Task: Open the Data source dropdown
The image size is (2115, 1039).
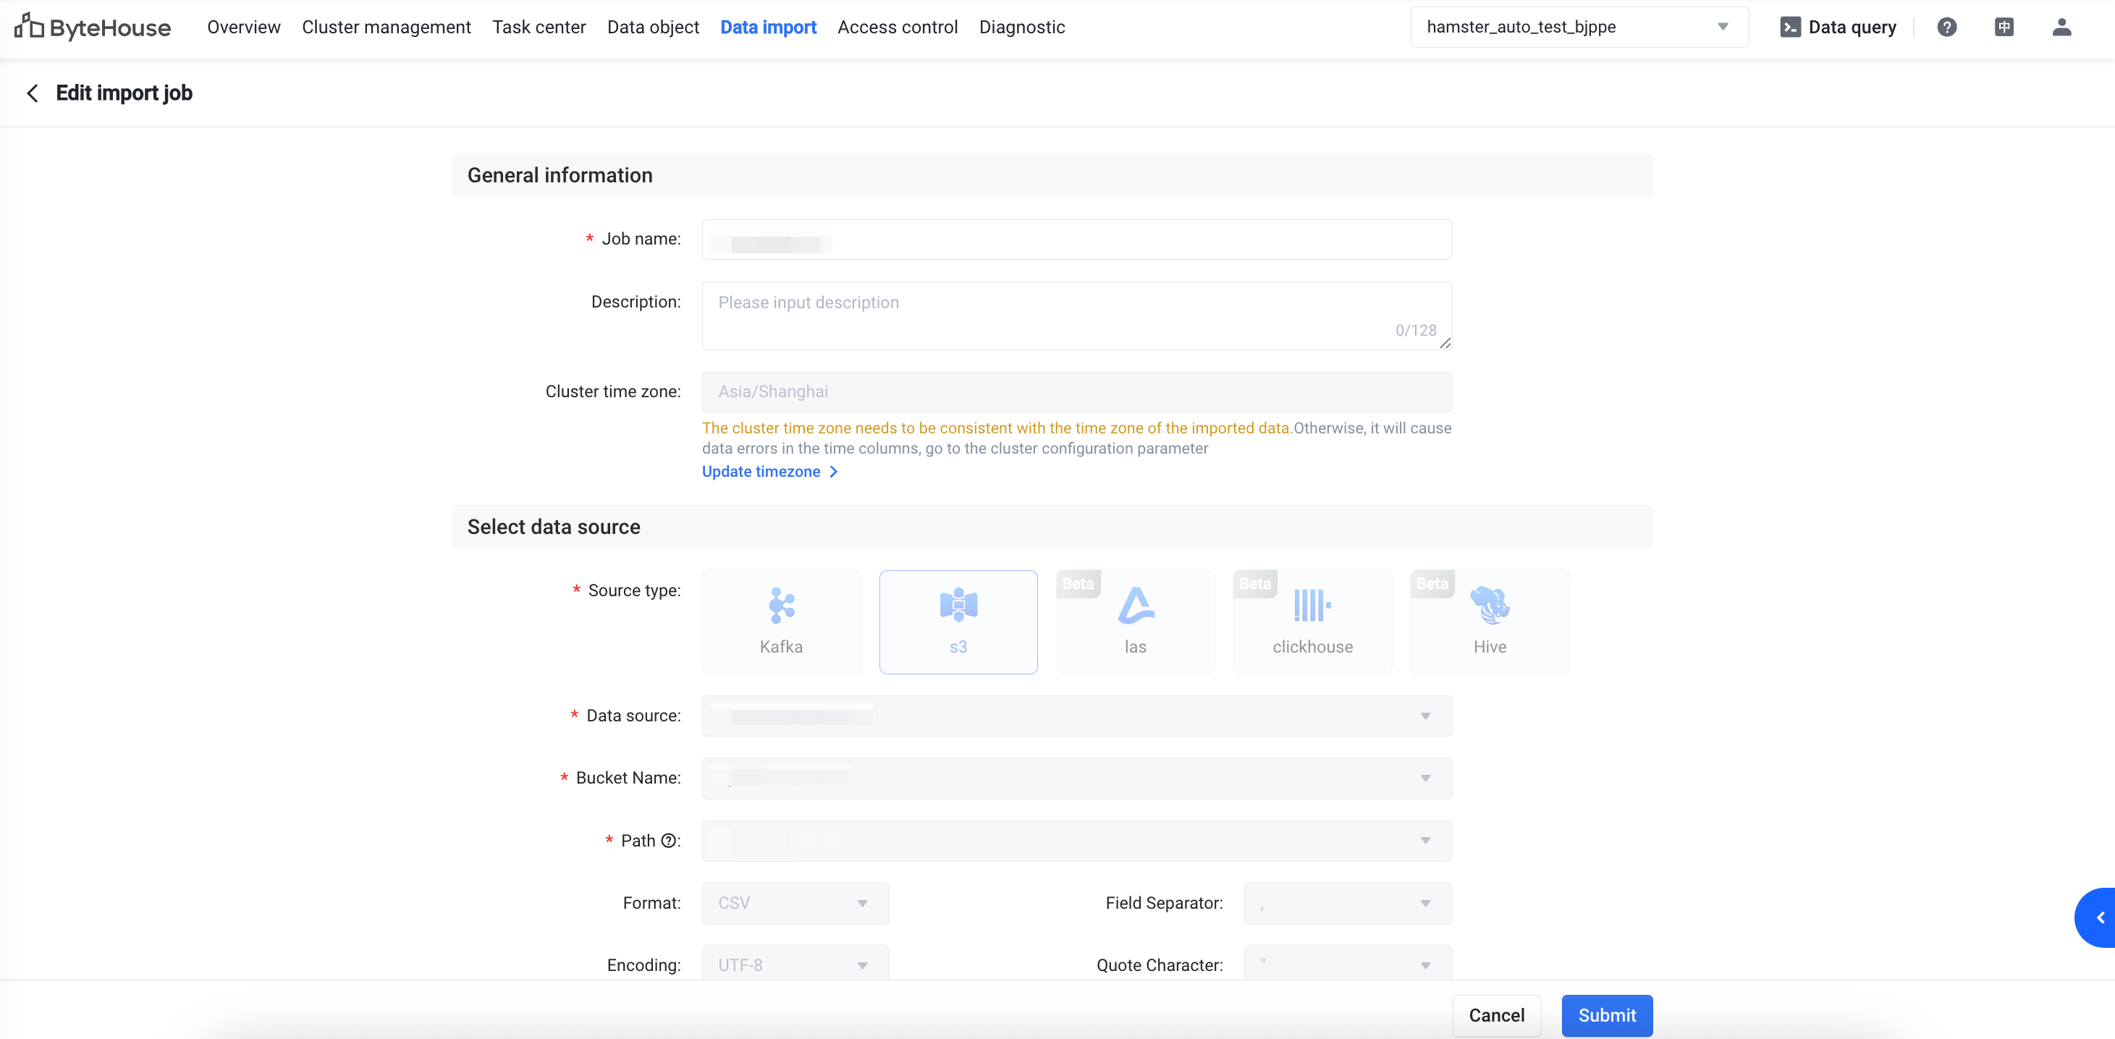Action: coord(1076,716)
